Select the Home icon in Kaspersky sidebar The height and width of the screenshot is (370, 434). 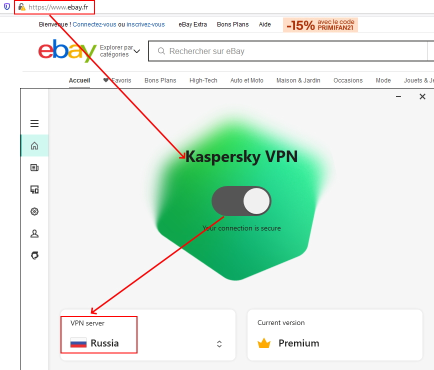(x=34, y=145)
